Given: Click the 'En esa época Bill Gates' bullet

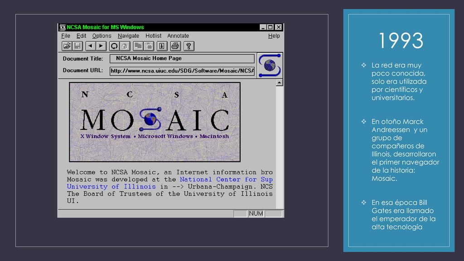Looking at the screenshot, I should pyautogui.click(x=403, y=215).
